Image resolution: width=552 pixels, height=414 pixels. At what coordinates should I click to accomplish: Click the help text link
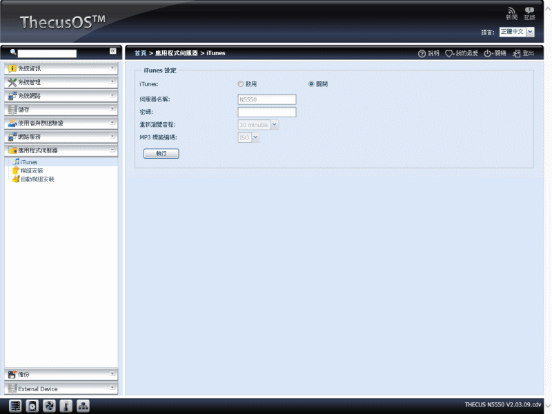434,54
